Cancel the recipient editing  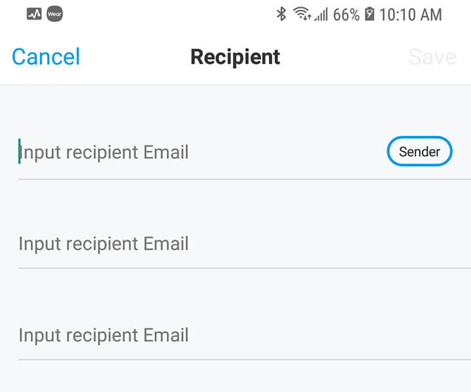pyautogui.click(x=46, y=57)
